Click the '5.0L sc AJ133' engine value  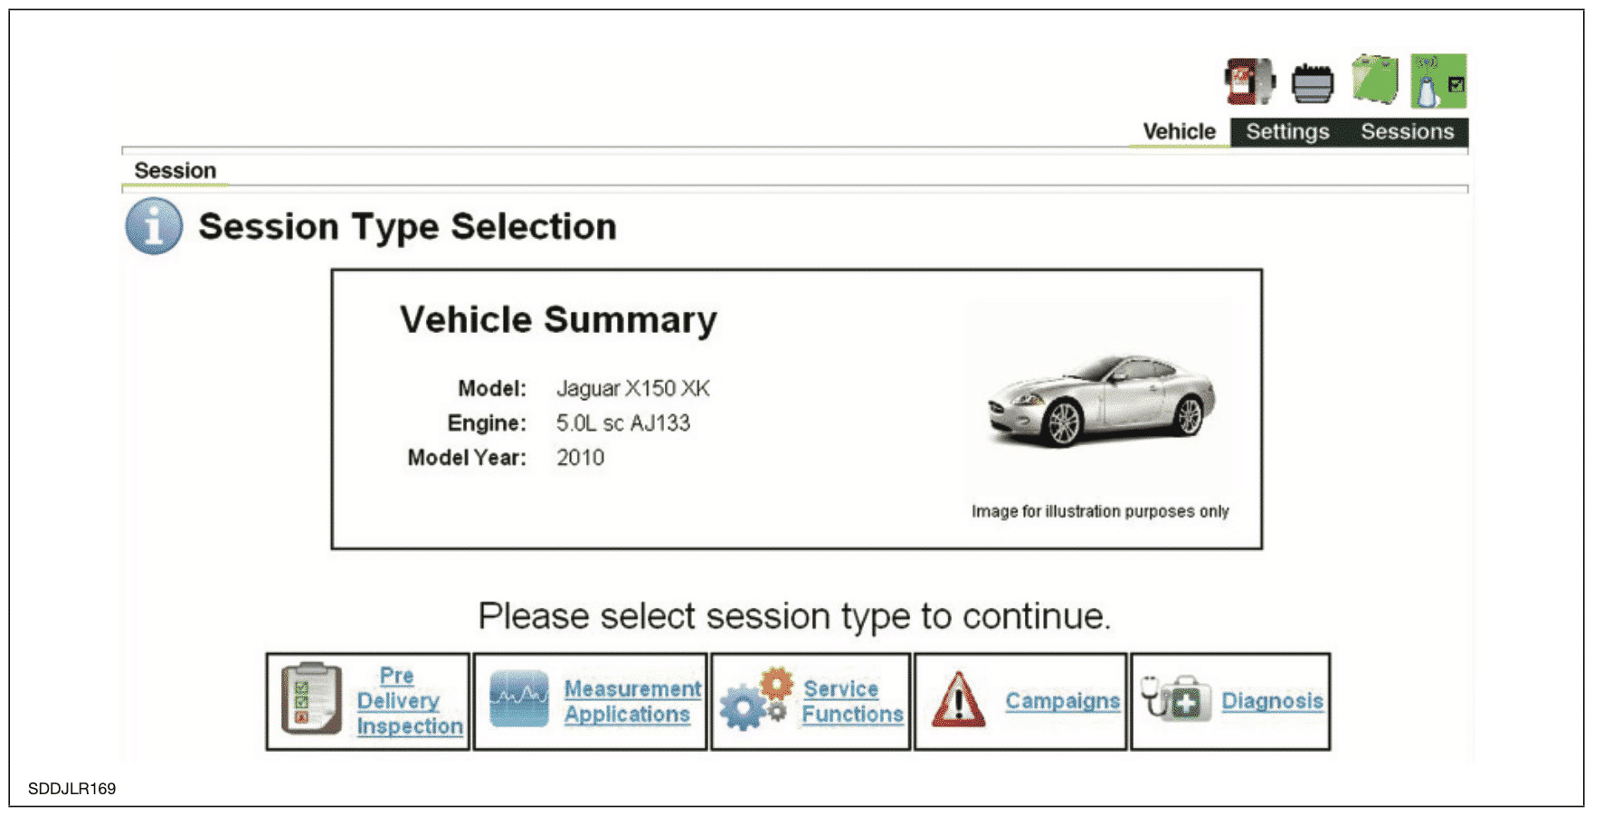tap(622, 423)
